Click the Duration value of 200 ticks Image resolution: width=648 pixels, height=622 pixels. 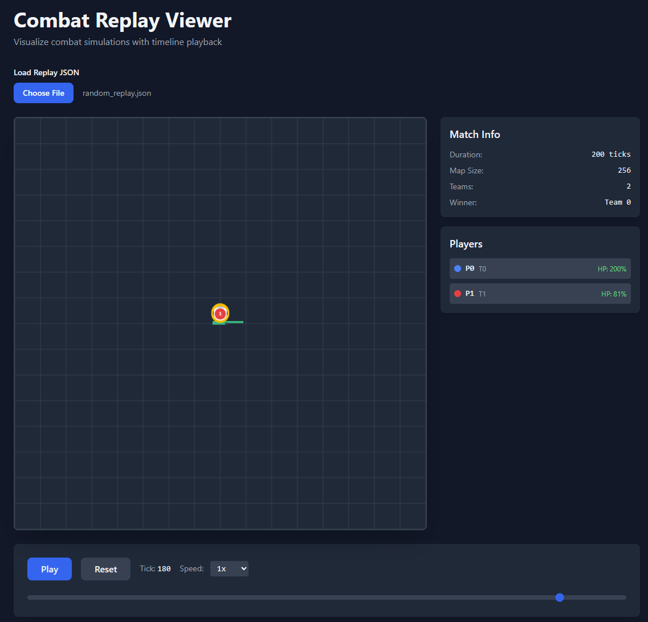tap(611, 154)
